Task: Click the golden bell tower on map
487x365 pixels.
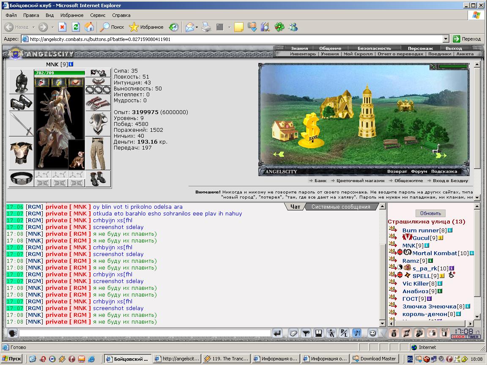Action: click(367, 112)
